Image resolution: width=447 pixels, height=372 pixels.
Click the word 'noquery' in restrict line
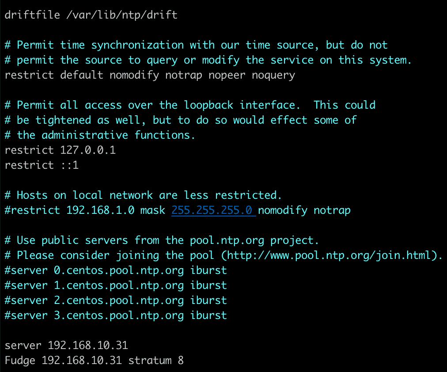pyautogui.click(x=273, y=75)
